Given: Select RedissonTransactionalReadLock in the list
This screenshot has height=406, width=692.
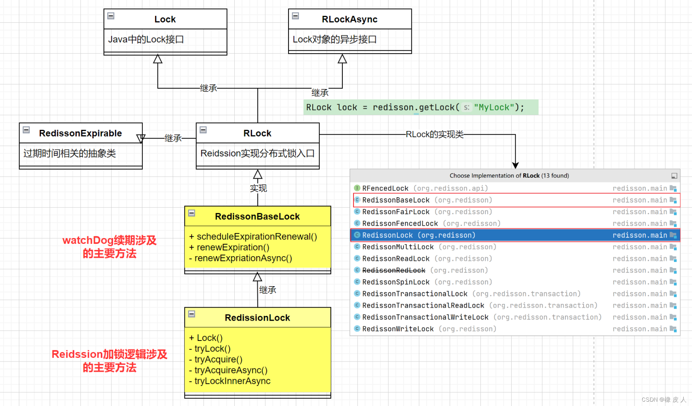Looking at the screenshot, I should [x=515, y=305].
